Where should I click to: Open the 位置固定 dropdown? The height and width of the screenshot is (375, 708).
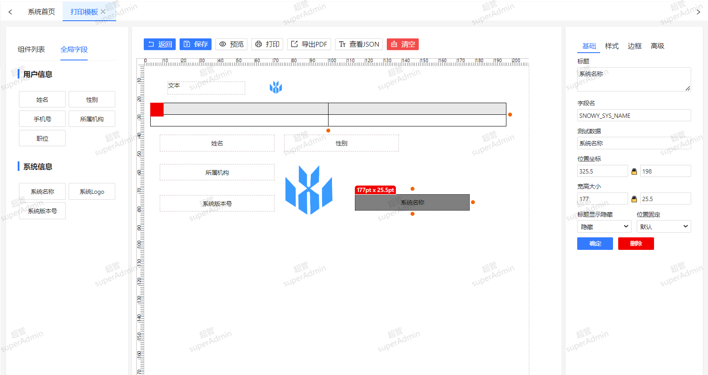664,227
